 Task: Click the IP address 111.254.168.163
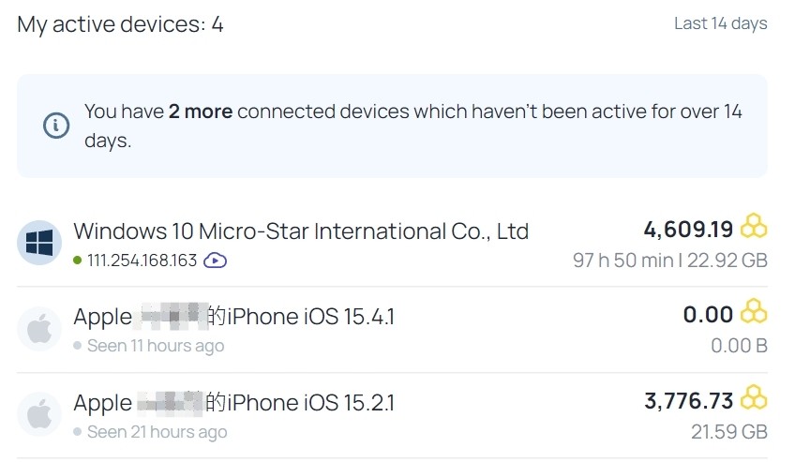tap(142, 261)
